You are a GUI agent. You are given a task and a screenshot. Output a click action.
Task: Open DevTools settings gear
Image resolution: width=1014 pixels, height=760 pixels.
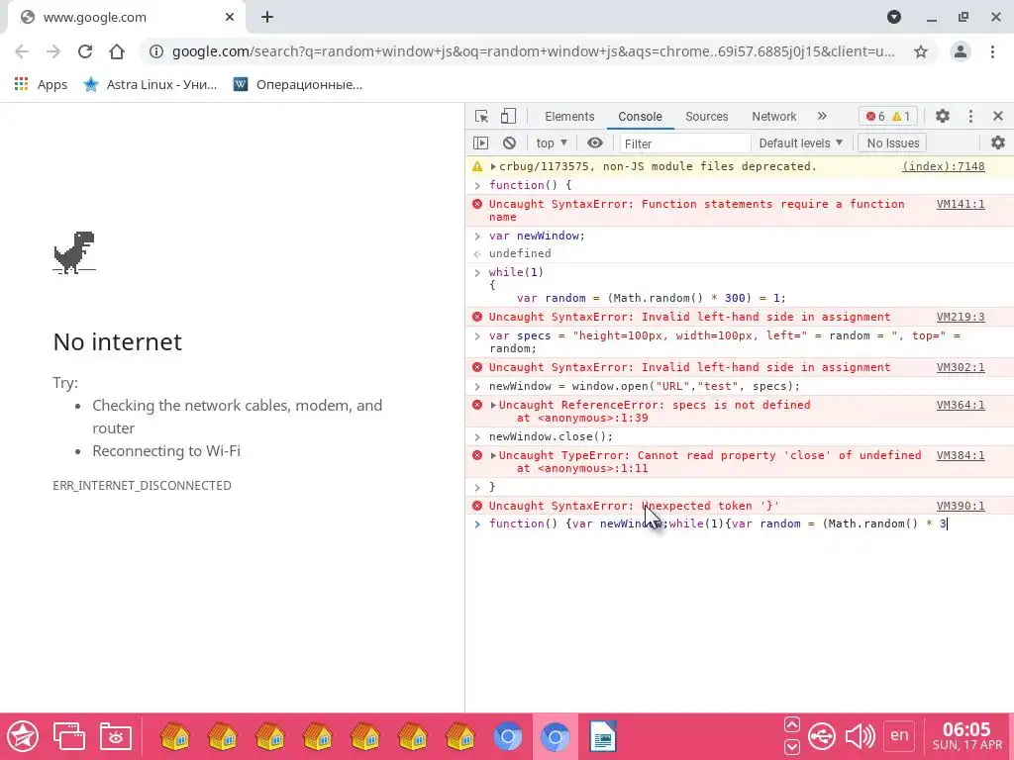point(943,117)
